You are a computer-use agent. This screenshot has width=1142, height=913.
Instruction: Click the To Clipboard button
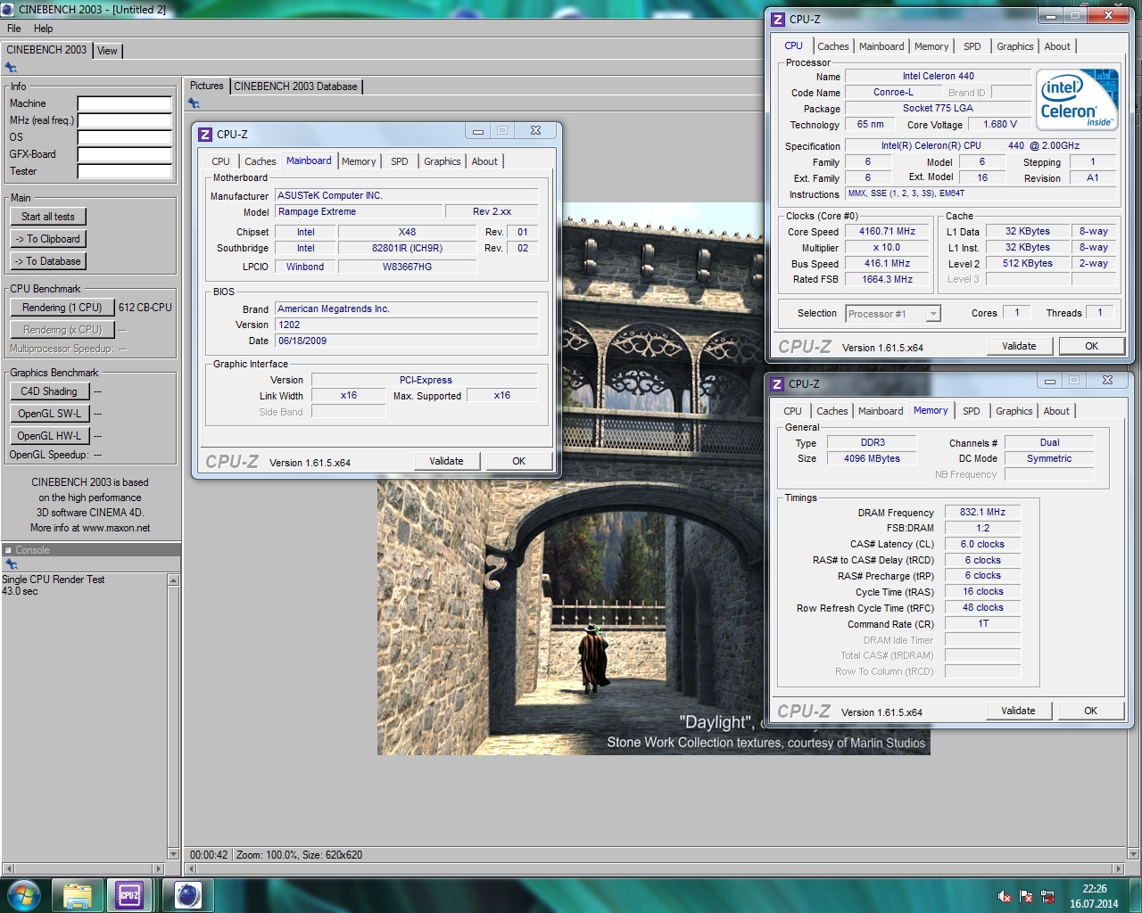[x=48, y=239]
